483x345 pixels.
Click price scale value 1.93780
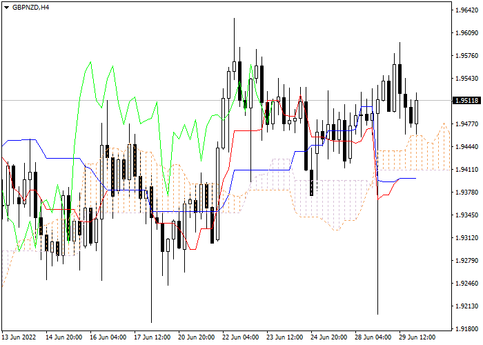466,193
